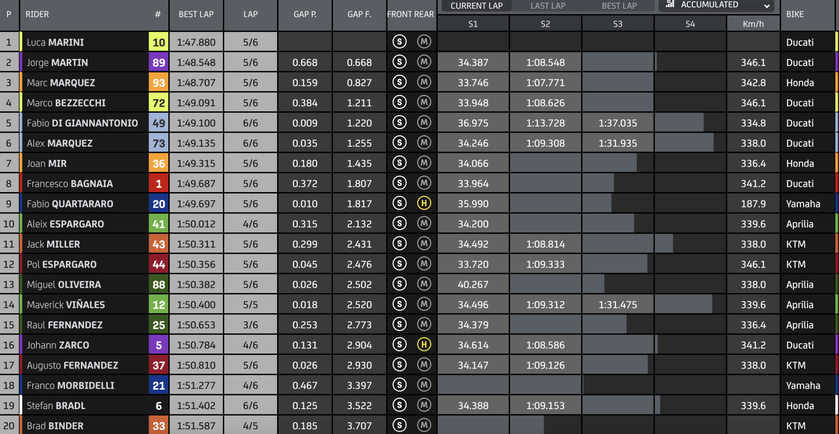Click Alex Marquez's front tyre S icon
Viewport: 839px width, 434px height.
[x=399, y=143]
